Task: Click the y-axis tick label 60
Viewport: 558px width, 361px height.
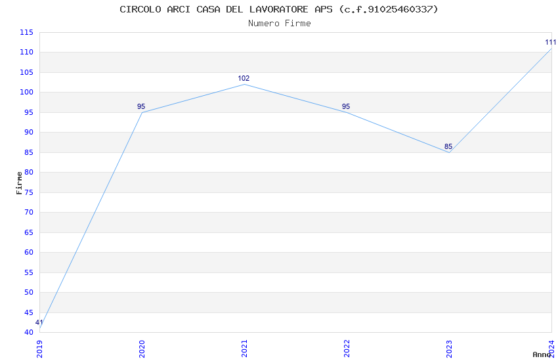Action: tap(28, 252)
